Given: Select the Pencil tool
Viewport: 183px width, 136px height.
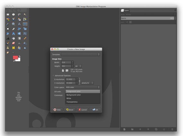Looking at the screenshot, I should point(25,38).
